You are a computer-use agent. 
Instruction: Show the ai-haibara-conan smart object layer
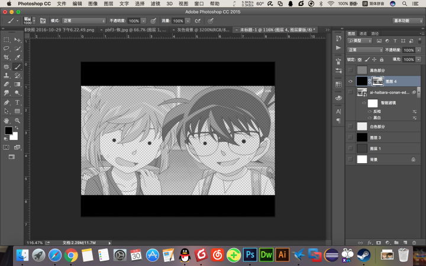point(350,92)
